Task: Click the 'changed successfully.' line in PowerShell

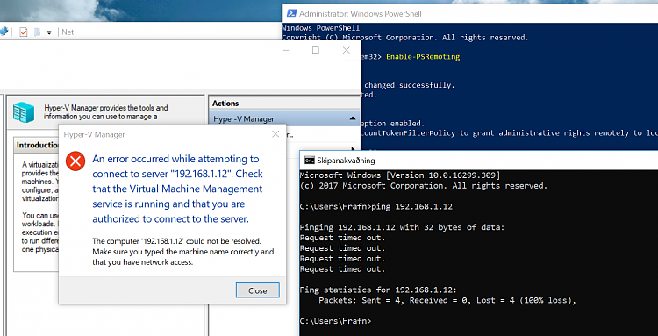Action: (x=410, y=85)
